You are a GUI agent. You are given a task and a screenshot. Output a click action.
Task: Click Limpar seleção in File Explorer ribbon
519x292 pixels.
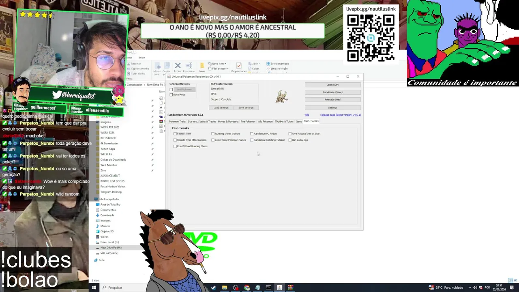[277, 69]
